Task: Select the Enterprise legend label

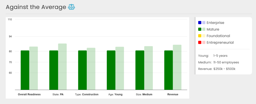Action: [x=215, y=23]
